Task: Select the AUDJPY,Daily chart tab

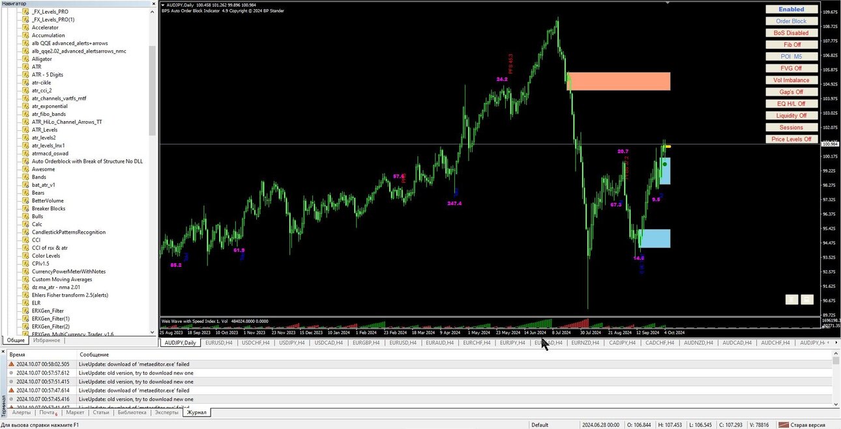Action: (x=180, y=342)
